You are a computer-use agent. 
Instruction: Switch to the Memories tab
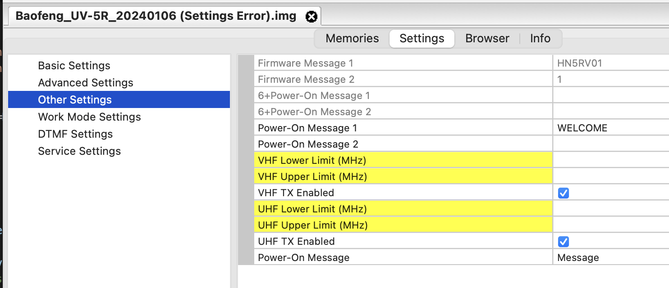click(352, 38)
